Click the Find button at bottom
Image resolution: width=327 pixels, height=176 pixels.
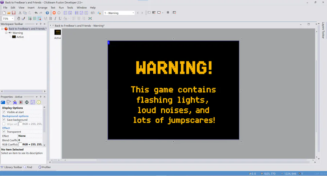click(x=28, y=167)
